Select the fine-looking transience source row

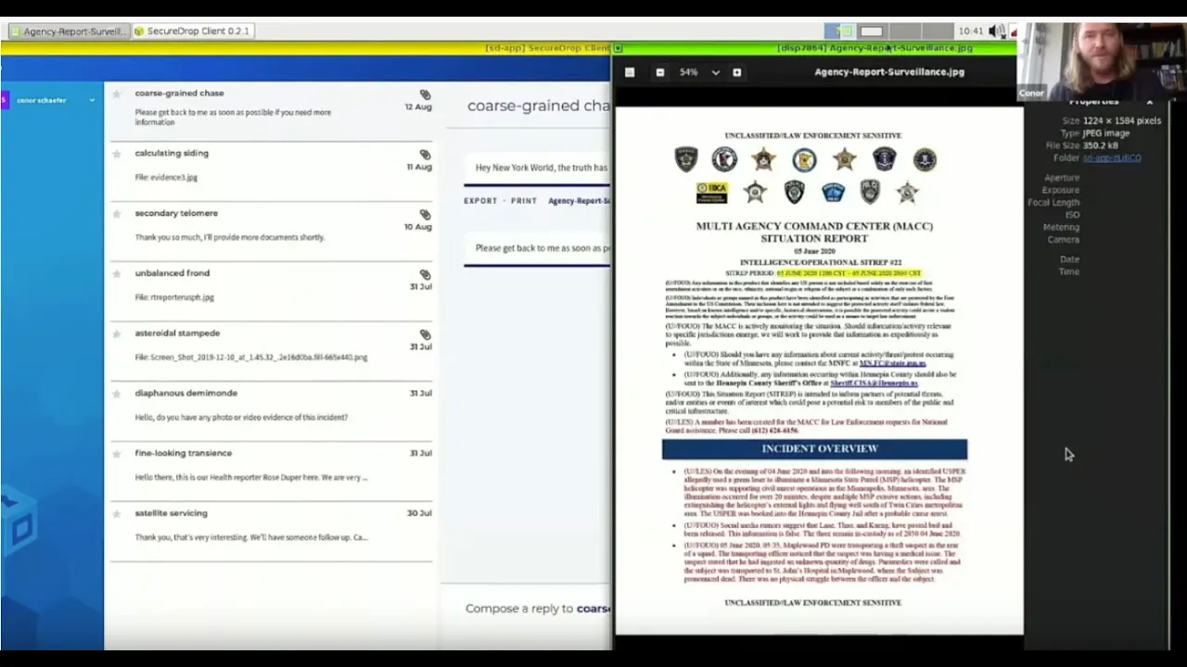(272, 471)
